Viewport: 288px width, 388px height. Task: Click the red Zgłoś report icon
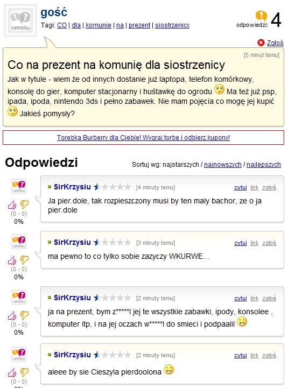click(x=261, y=43)
